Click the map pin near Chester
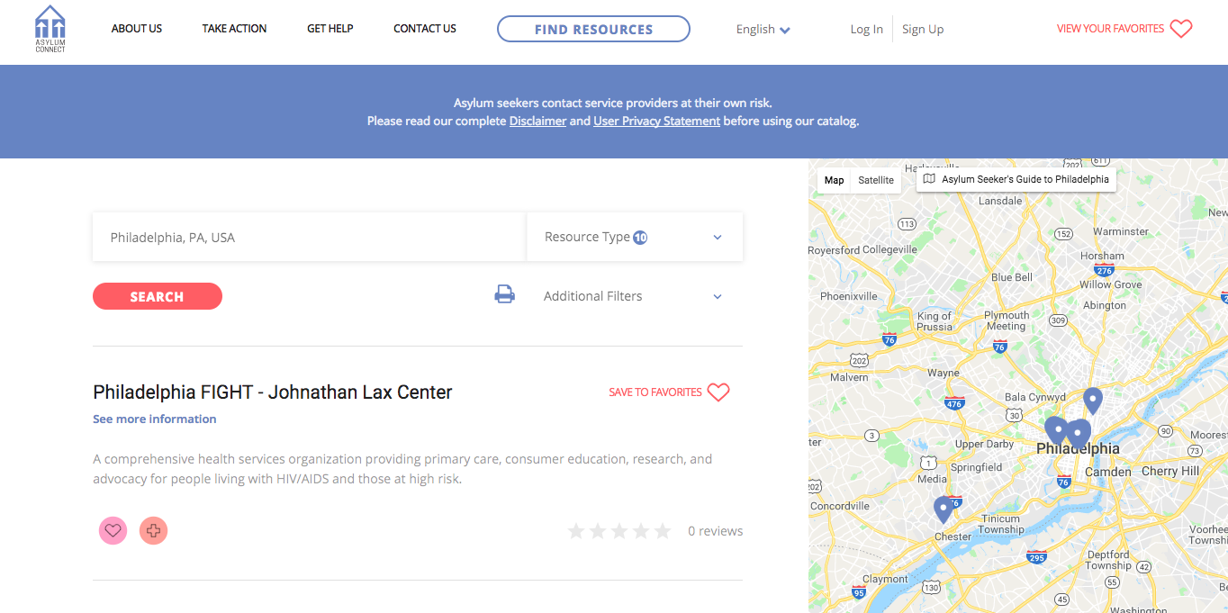The height and width of the screenshot is (613, 1228). 944,509
